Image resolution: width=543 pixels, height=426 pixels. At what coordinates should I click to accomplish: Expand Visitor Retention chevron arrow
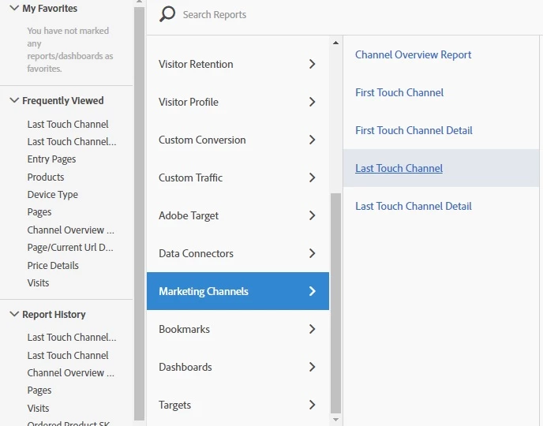(x=313, y=64)
